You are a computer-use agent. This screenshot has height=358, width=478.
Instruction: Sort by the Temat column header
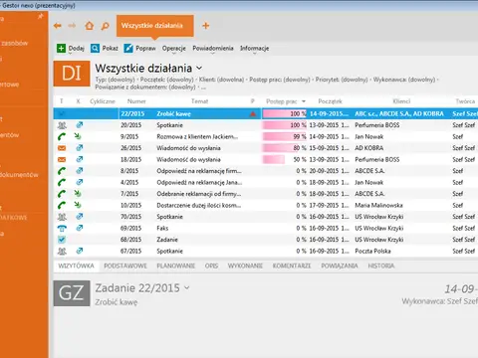pos(199,101)
